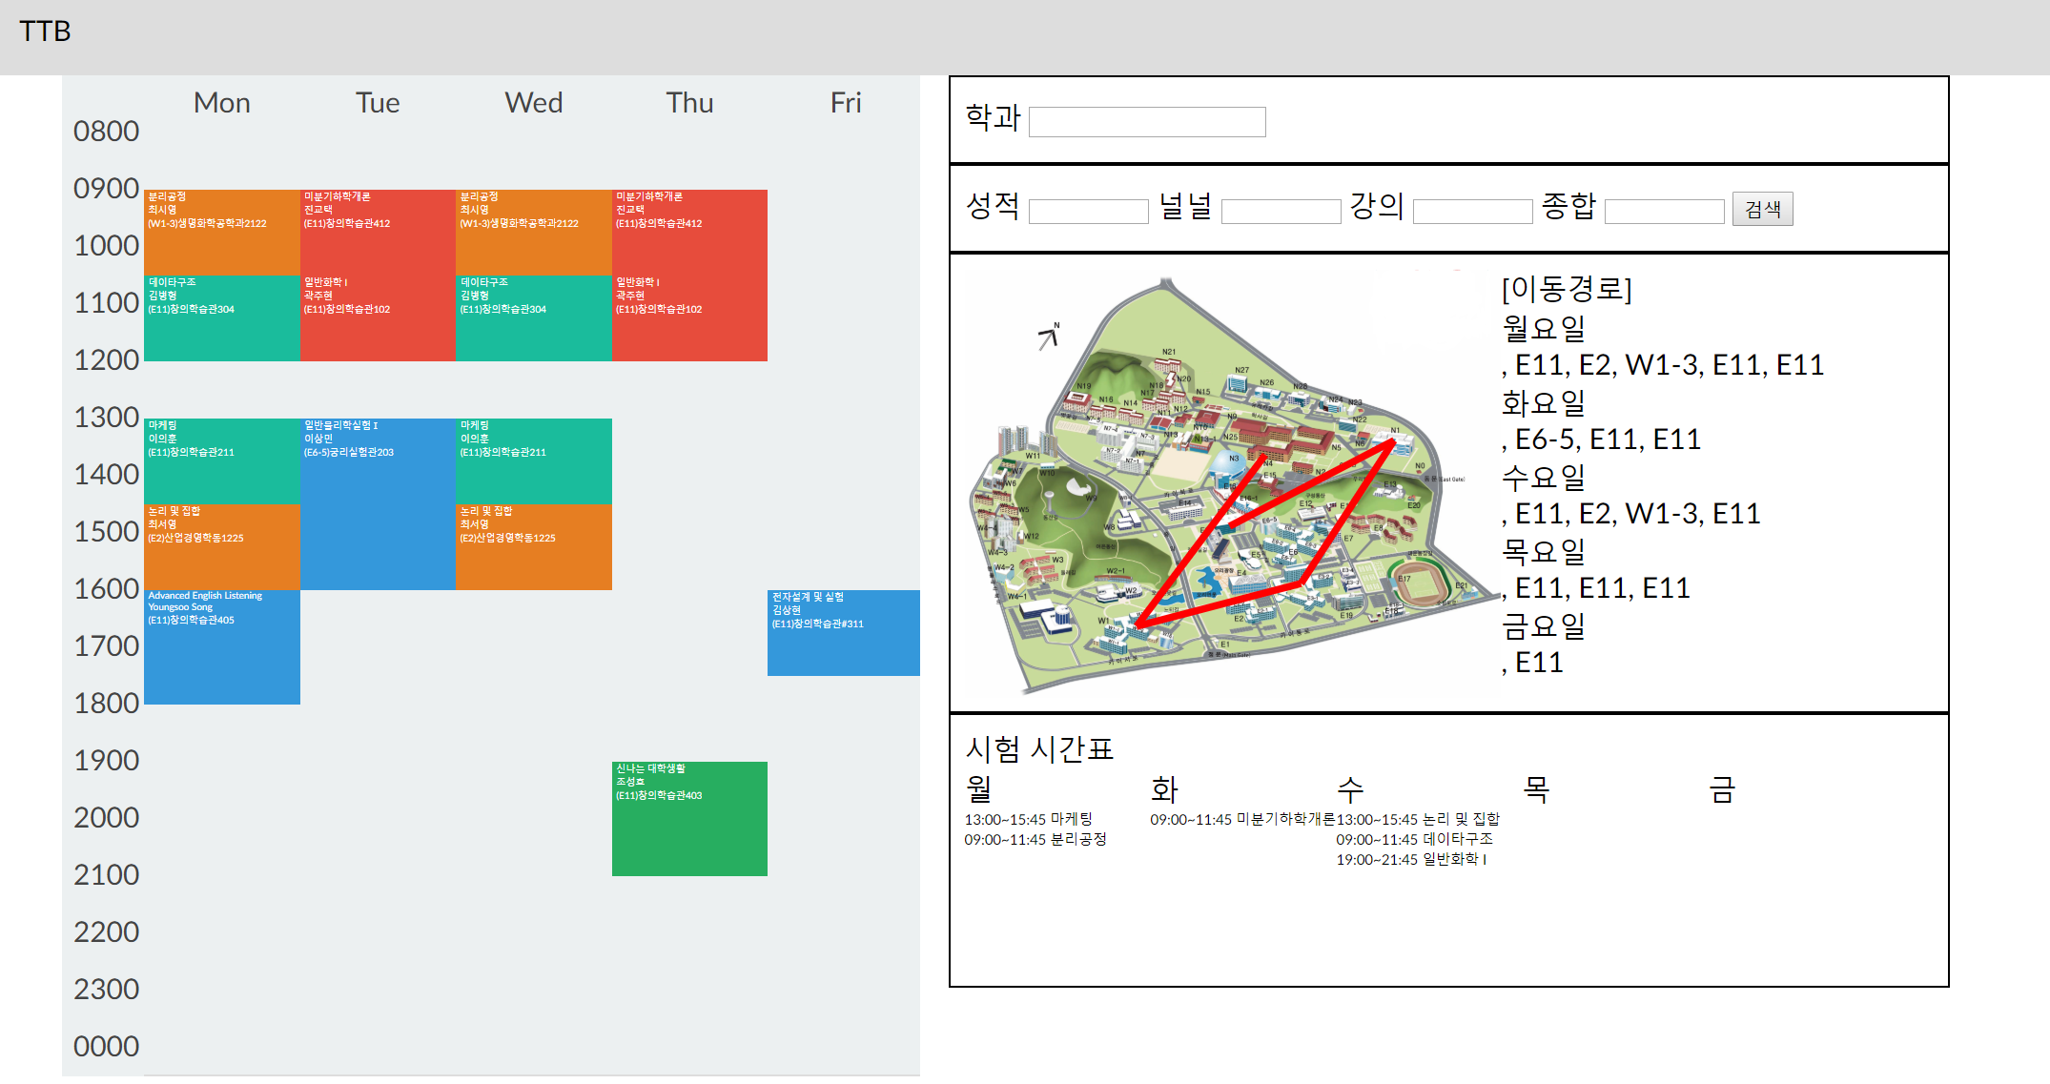Click the campus map image
2050x1084 pixels.
coord(1230,481)
